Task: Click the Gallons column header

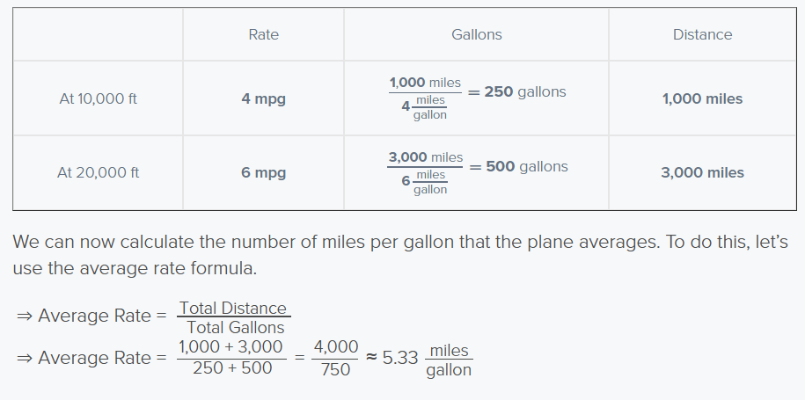Action: pyautogui.click(x=477, y=34)
